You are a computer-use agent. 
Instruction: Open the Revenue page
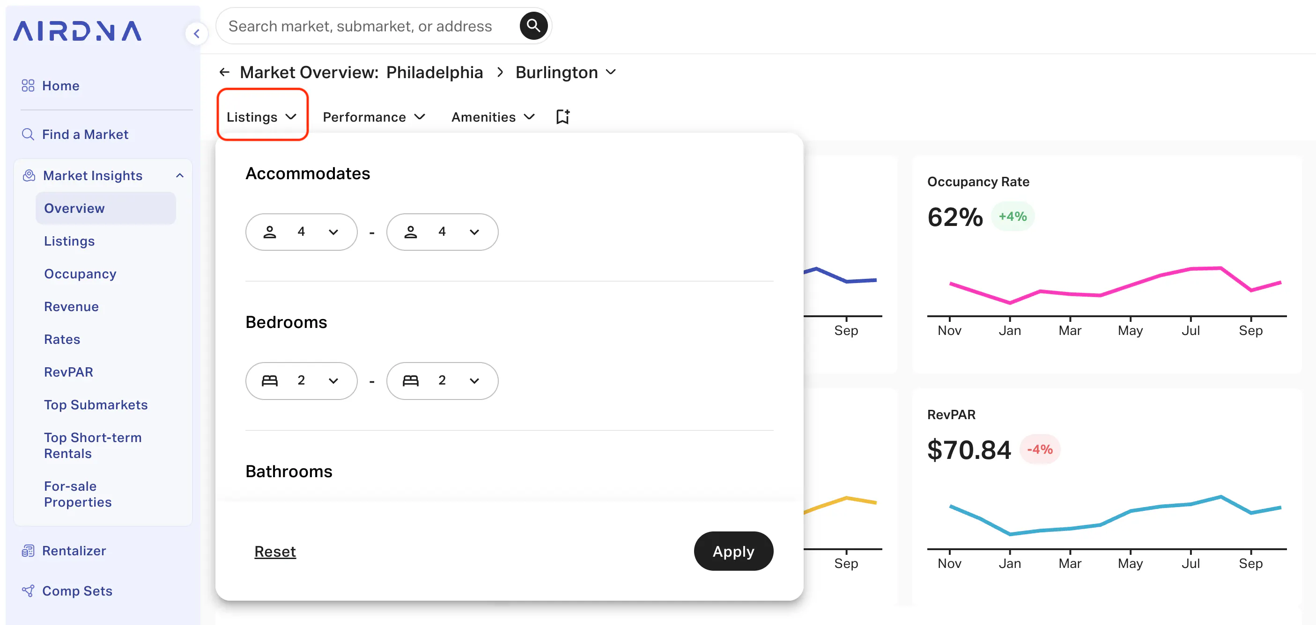[72, 306]
